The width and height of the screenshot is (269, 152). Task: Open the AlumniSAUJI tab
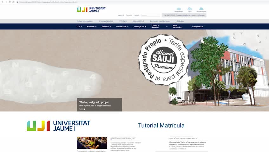[138, 21]
